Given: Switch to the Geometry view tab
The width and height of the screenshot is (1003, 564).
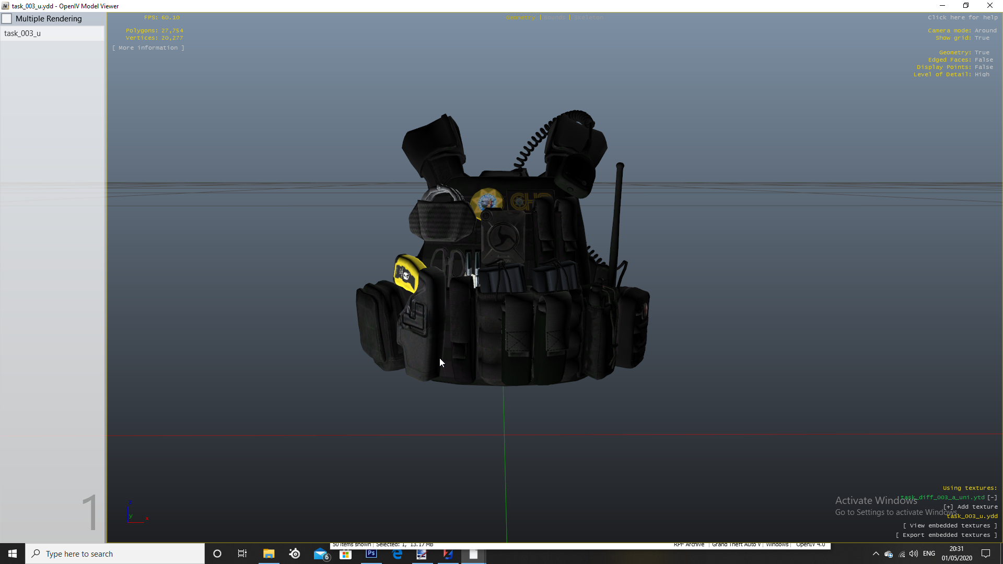Looking at the screenshot, I should (520, 18).
